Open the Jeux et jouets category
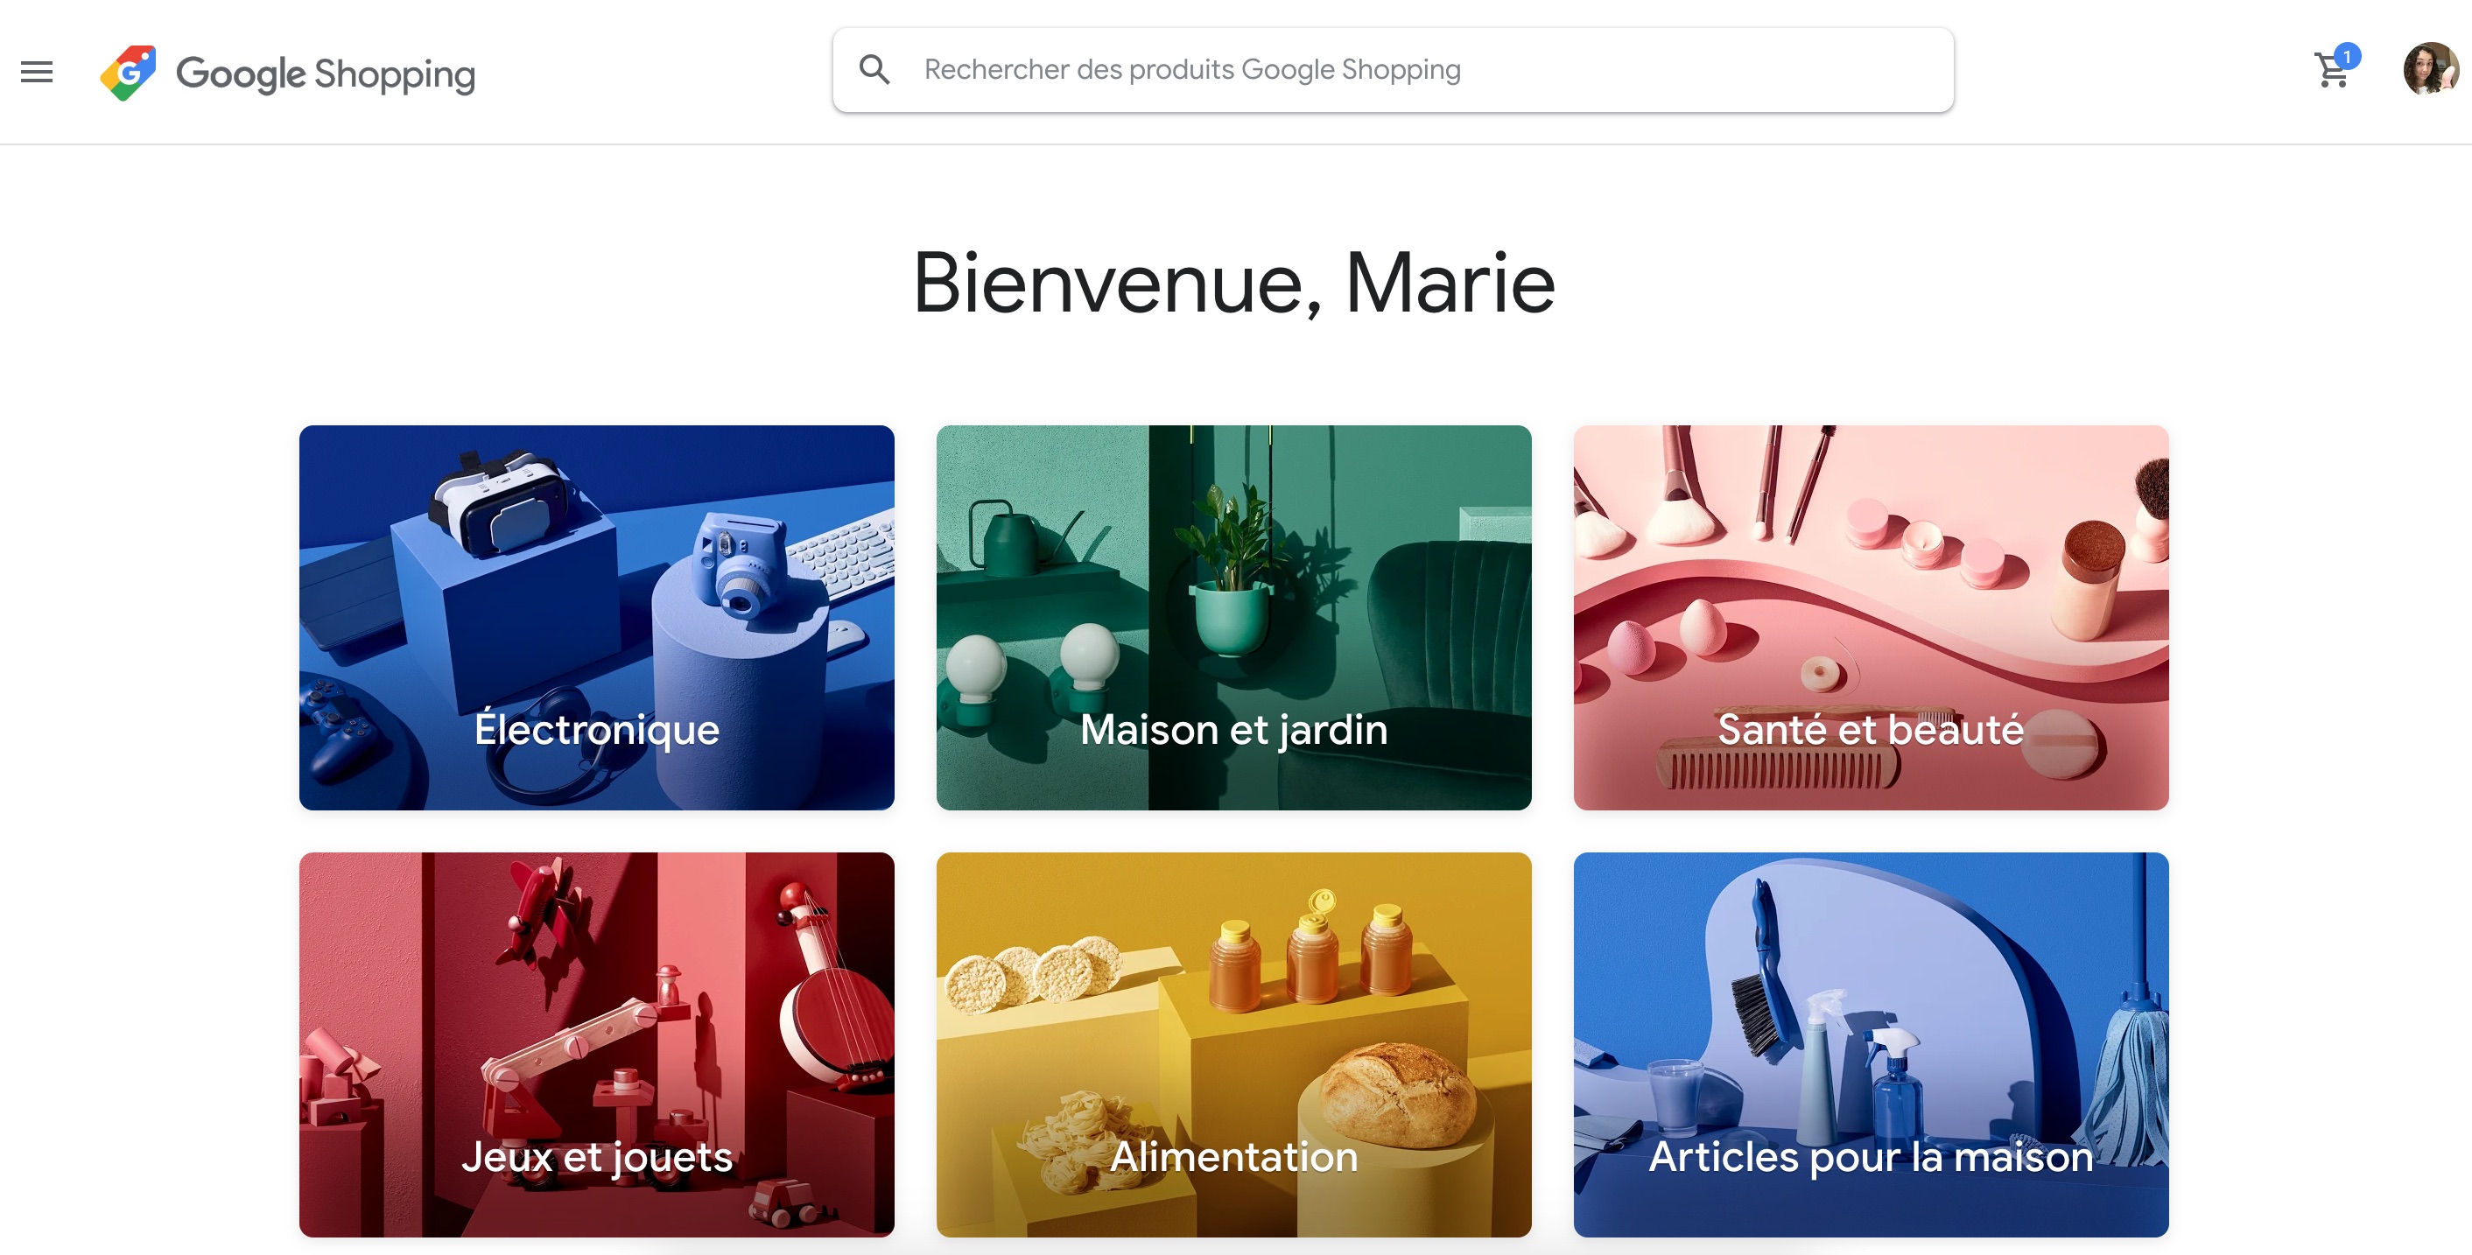This screenshot has height=1255, width=2472. 596,1044
